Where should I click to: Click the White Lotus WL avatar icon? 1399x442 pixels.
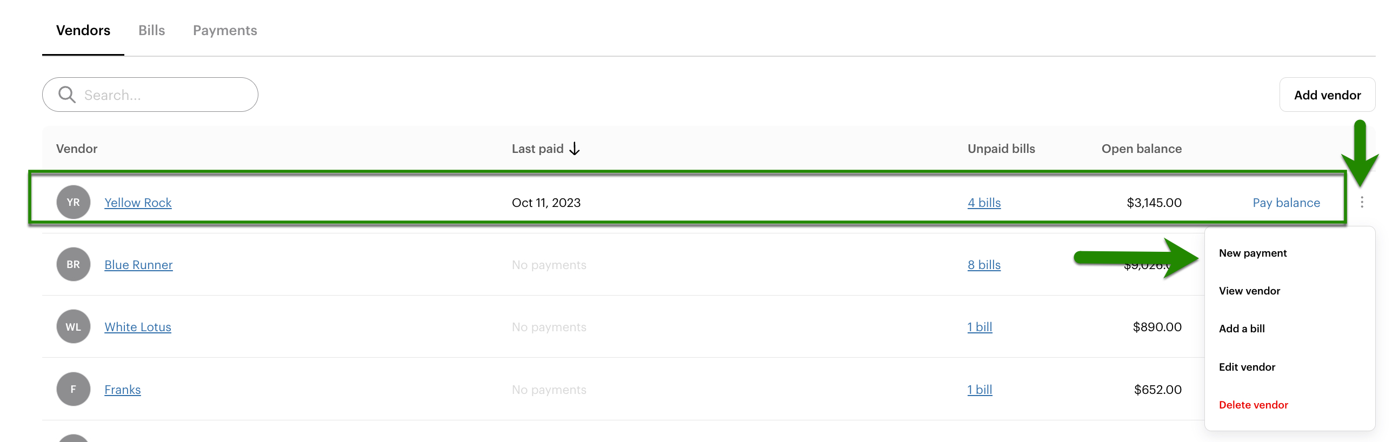(x=73, y=326)
